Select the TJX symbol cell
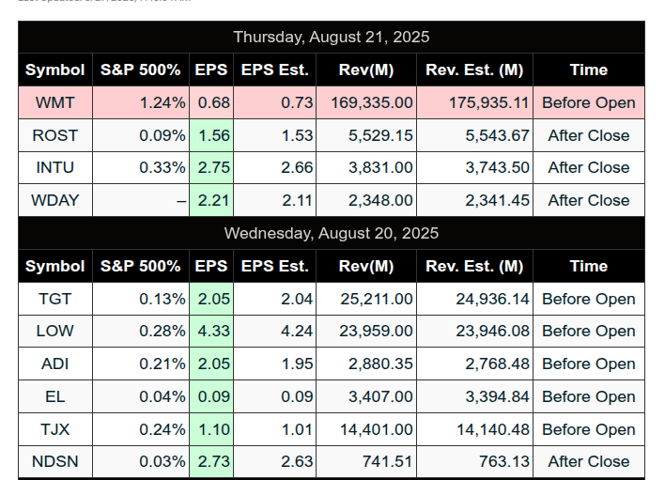 point(55,429)
